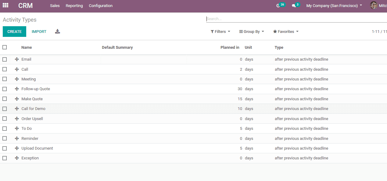The height and width of the screenshot is (181, 387).
Task: Sort by the Type column header
Action: [279, 48]
